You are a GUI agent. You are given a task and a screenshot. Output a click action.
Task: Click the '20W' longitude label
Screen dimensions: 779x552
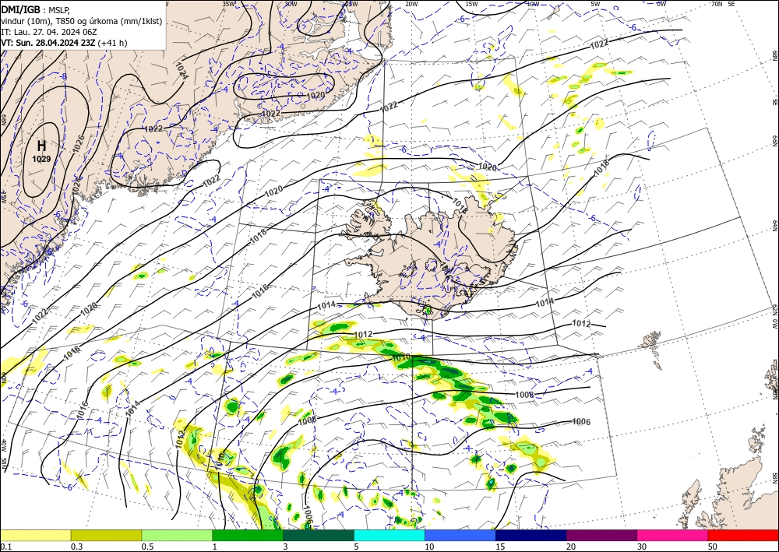[x=411, y=4]
